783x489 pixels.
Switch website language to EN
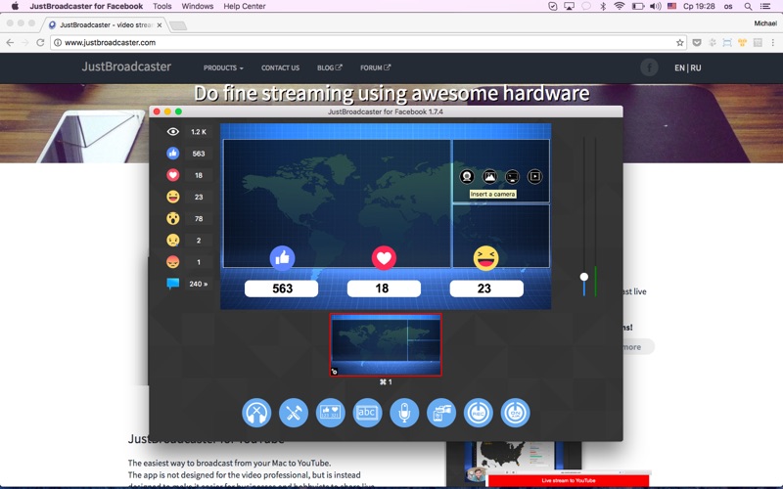pyautogui.click(x=679, y=67)
